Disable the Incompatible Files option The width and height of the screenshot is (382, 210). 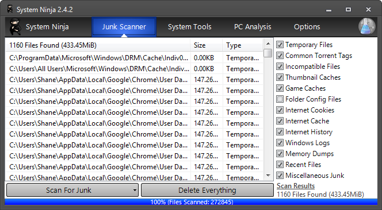(280, 67)
